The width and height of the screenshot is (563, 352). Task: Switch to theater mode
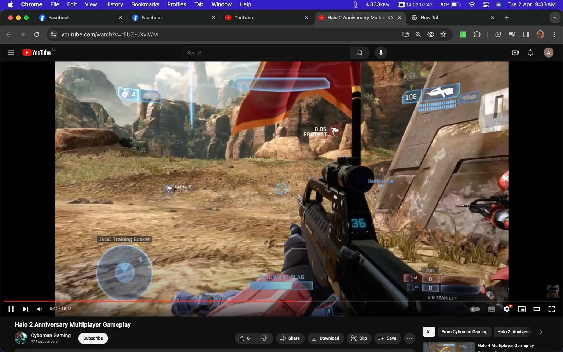(x=537, y=309)
